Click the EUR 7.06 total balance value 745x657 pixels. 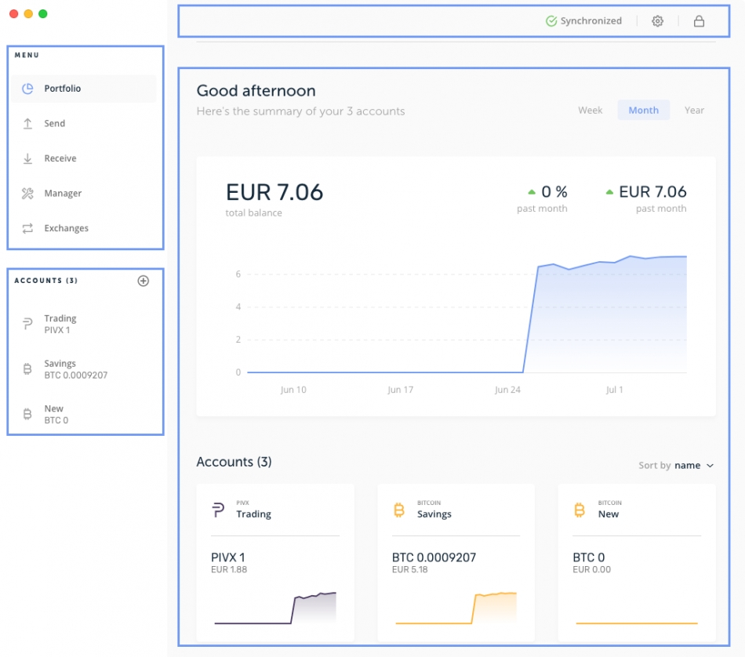click(x=274, y=192)
